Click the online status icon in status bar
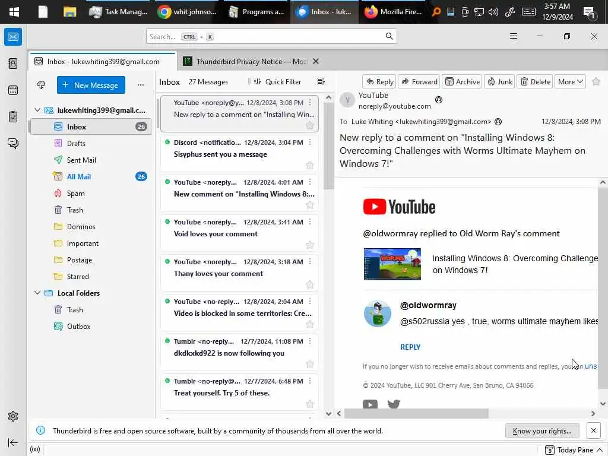Viewport: 608px width, 456px height. coord(35,449)
